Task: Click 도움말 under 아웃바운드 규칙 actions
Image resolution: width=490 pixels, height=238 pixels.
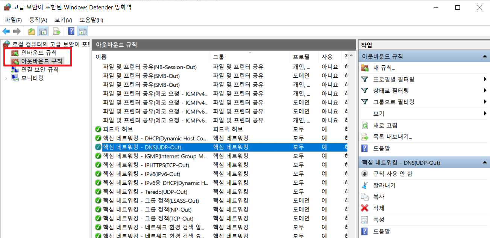Action: pyautogui.click(x=382, y=148)
